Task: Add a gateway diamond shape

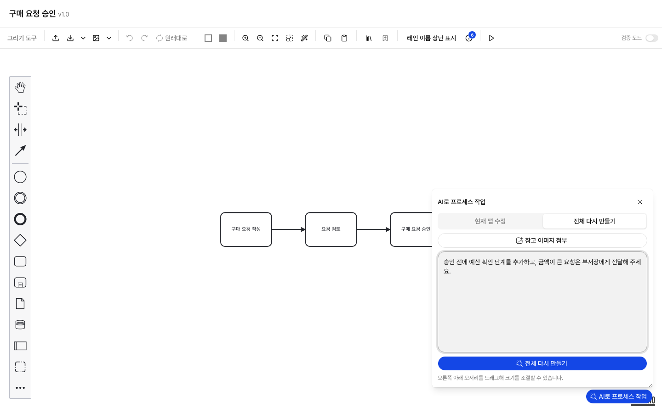Action: click(x=20, y=240)
